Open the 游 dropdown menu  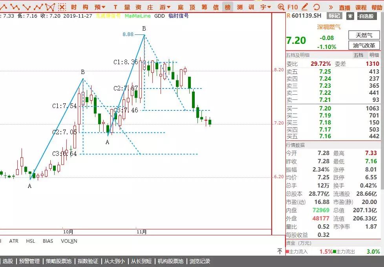[165, 7]
